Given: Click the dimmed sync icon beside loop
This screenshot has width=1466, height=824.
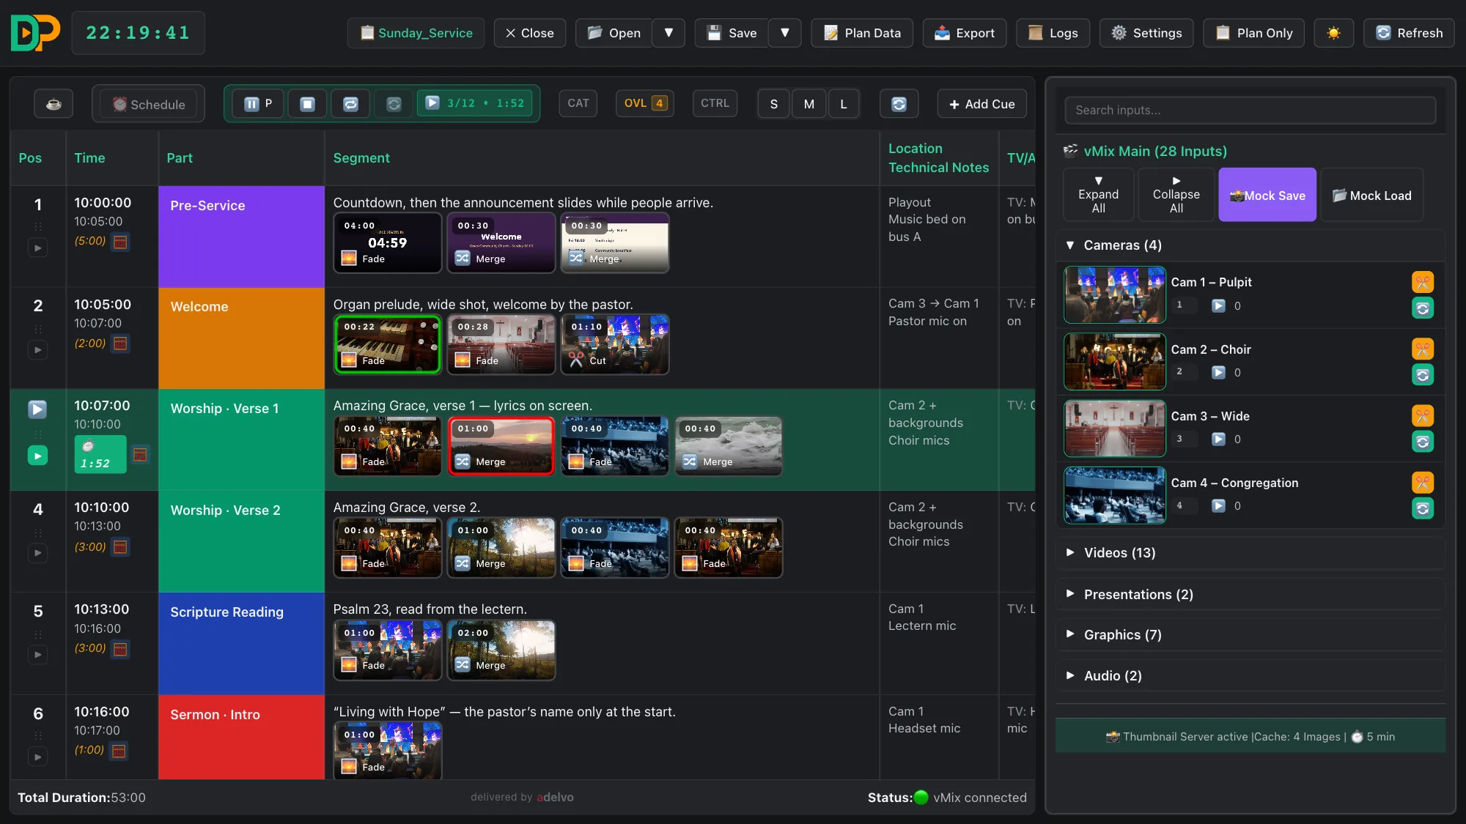Looking at the screenshot, I should [x=394, y=104].
